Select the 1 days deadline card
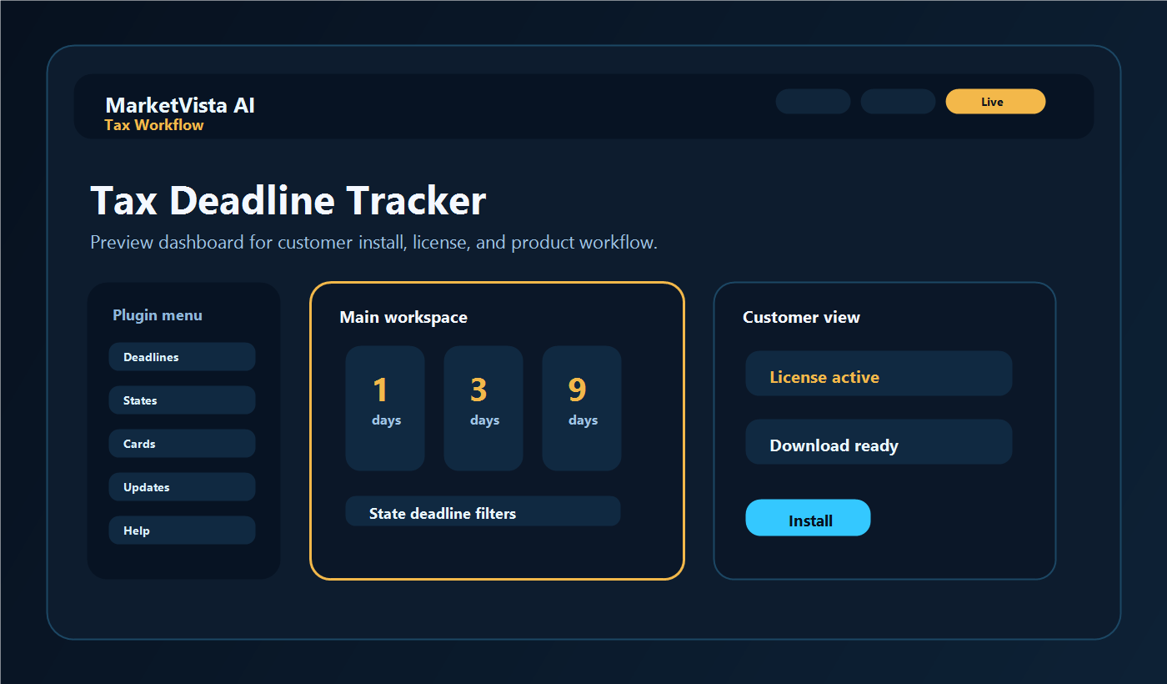This screenshot has height=684, width=1167. (385, 409)
